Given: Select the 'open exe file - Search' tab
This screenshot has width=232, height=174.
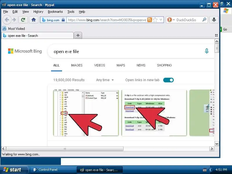Looking at the screenshot, I should click(x=37, y=36).
